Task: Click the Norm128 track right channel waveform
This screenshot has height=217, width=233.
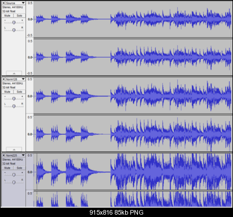Action: (133, 133)
